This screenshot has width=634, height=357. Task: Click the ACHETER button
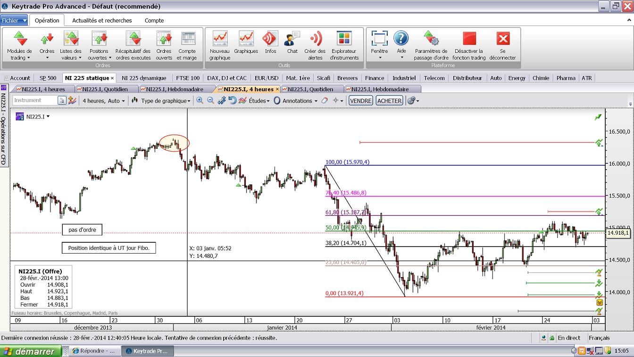click(389, 101)
